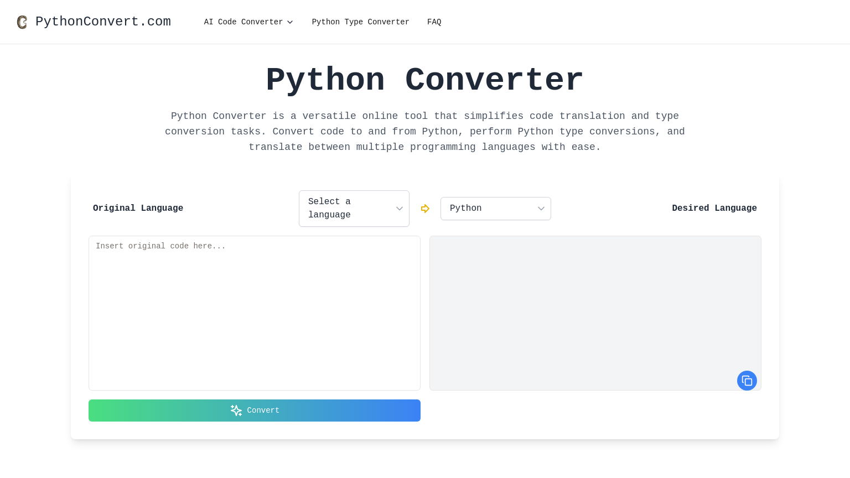Go to the FAQ section
This screenshot has width=850, height=478.
coord(434,22)
